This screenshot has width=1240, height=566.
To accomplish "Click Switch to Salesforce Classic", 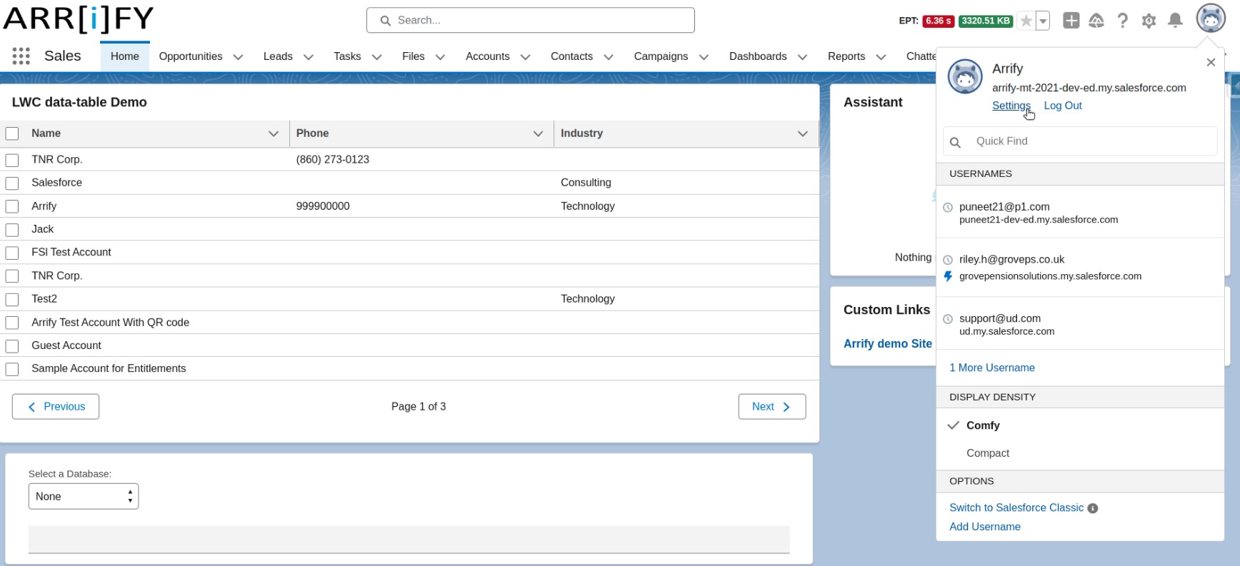I will [1016, 508].
